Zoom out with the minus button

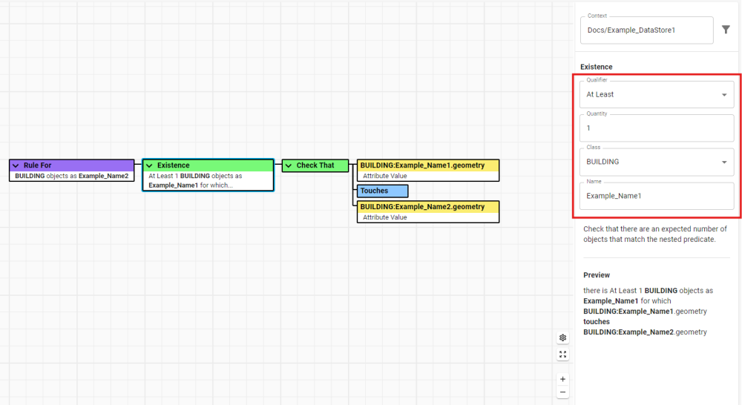pyautogui.click(x=563, y=392)
